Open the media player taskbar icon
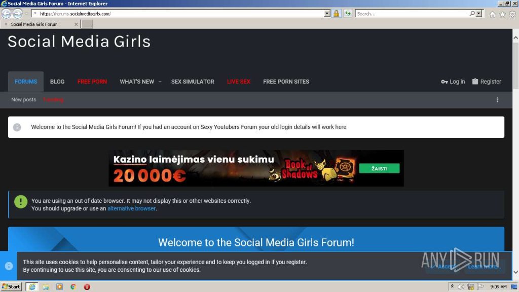The height and width of the screenshot is (292, 519). [x=60, y=287]
